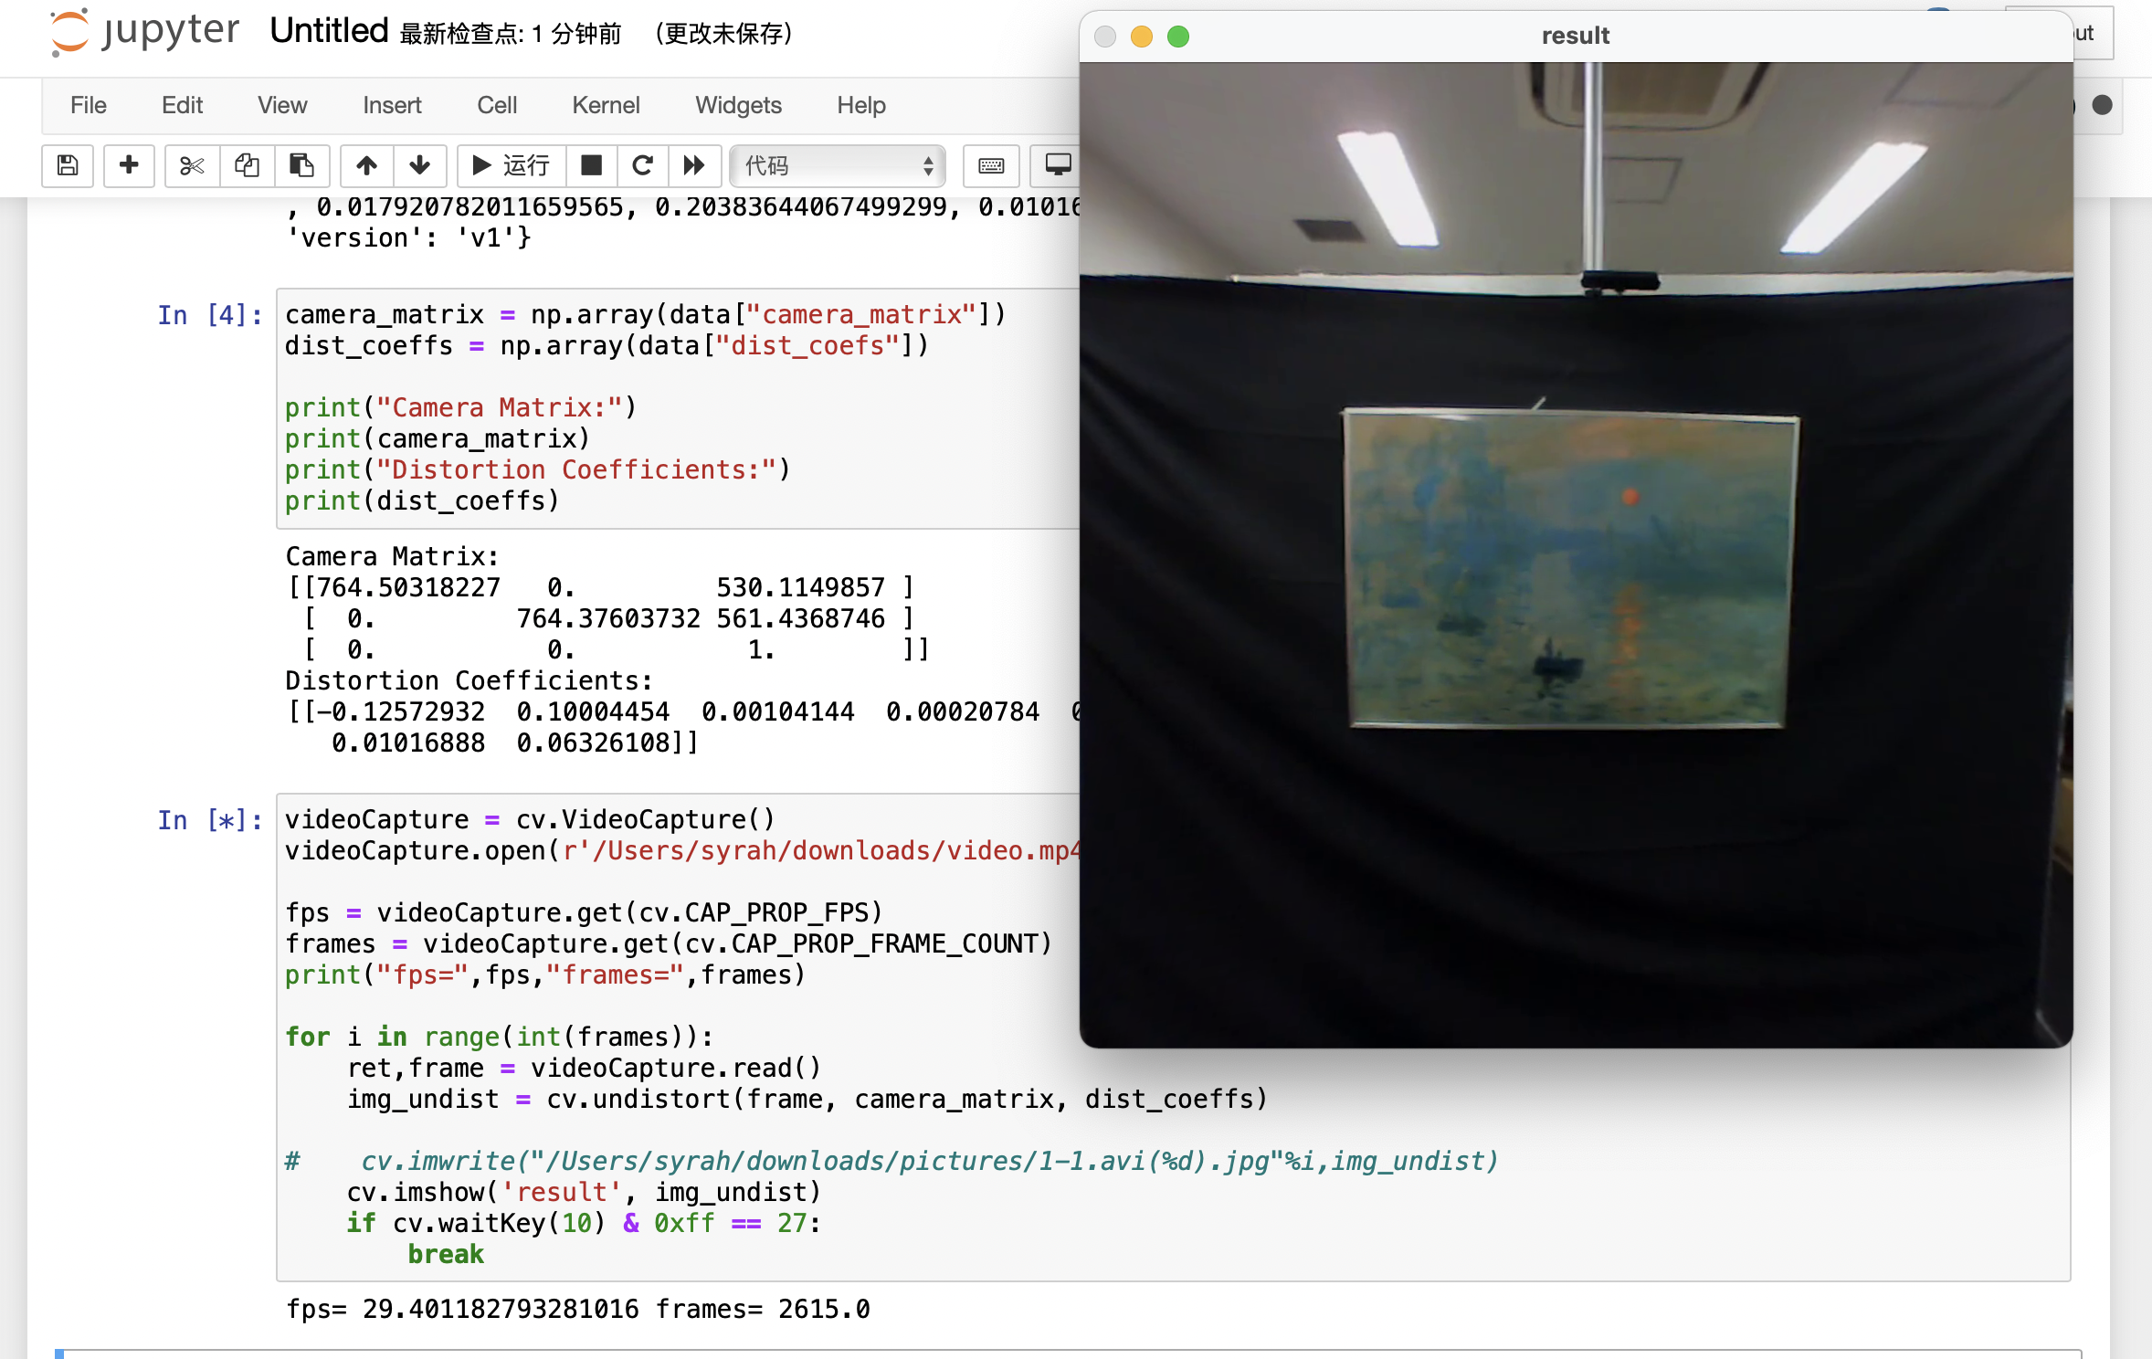Click the videoCapture.open code line
Viewport: 2152px width, 1359px height.
pyautogui.click(x=682, y=850)
